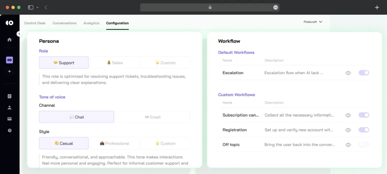Pick the Professional style
The width and height of the screenshot is (387, 174).
pyautogui.click(x=115, y=143)
